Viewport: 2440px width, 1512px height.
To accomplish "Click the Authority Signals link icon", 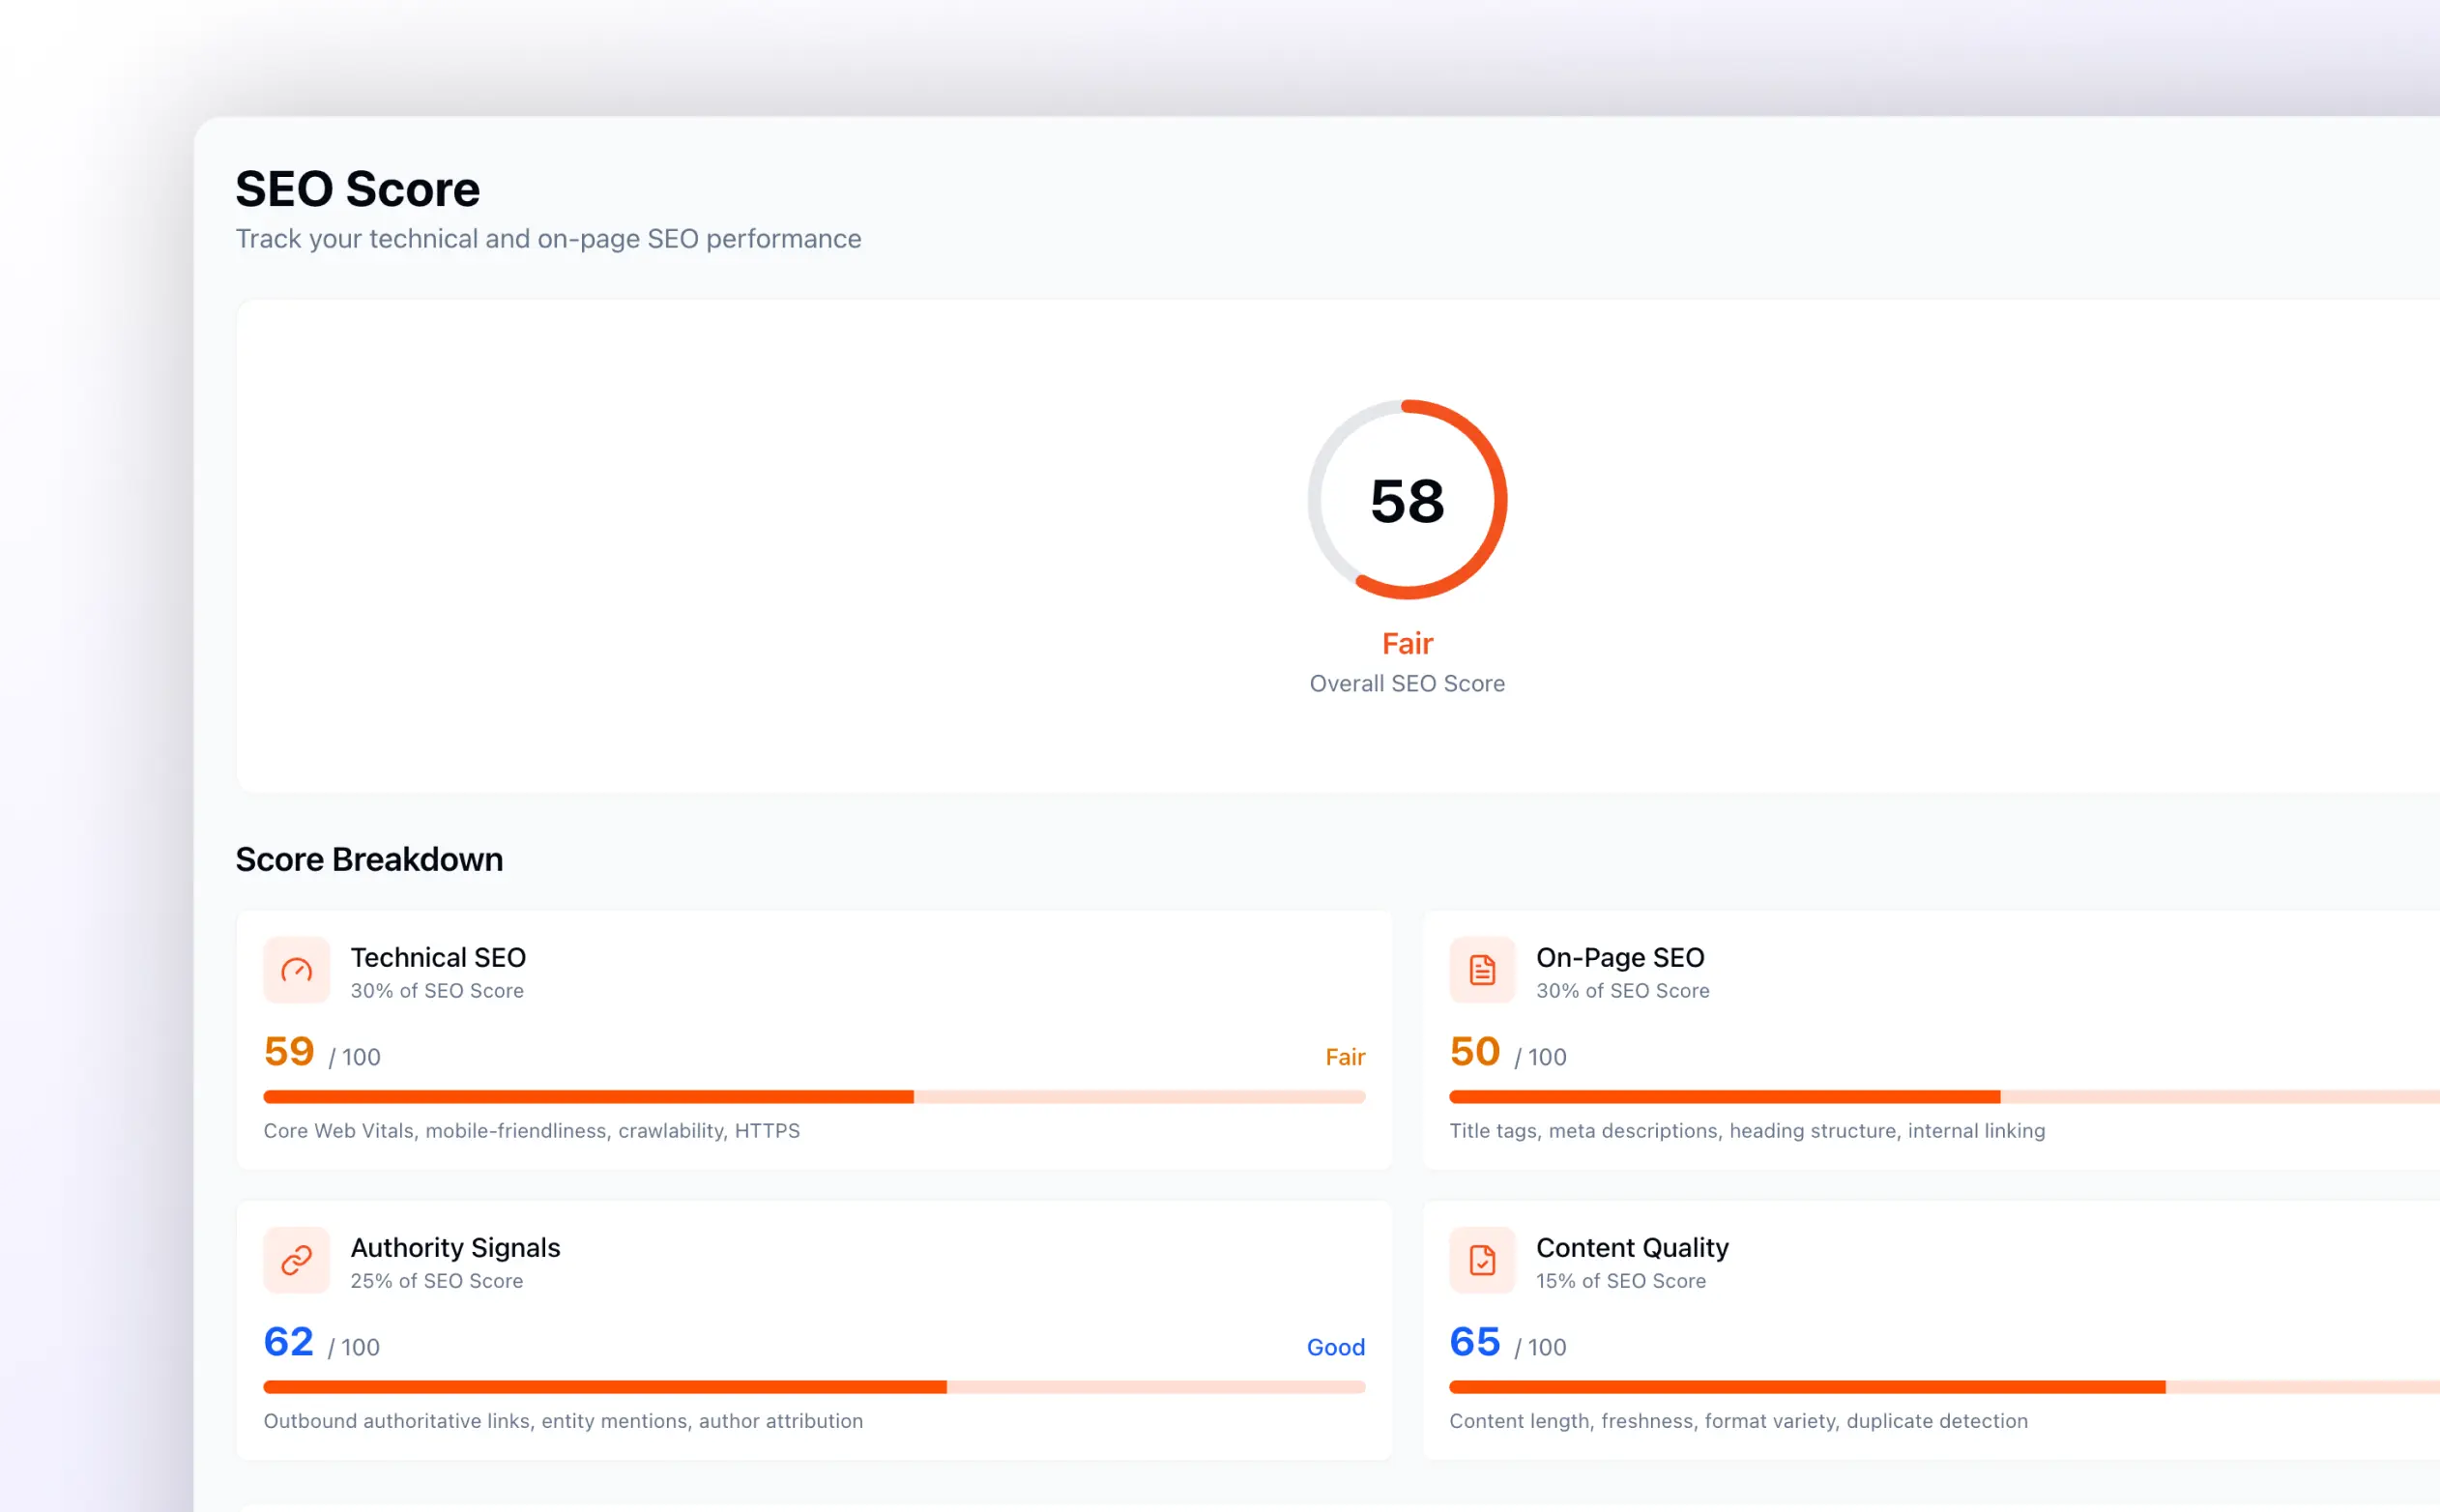I will [296, 1259].
